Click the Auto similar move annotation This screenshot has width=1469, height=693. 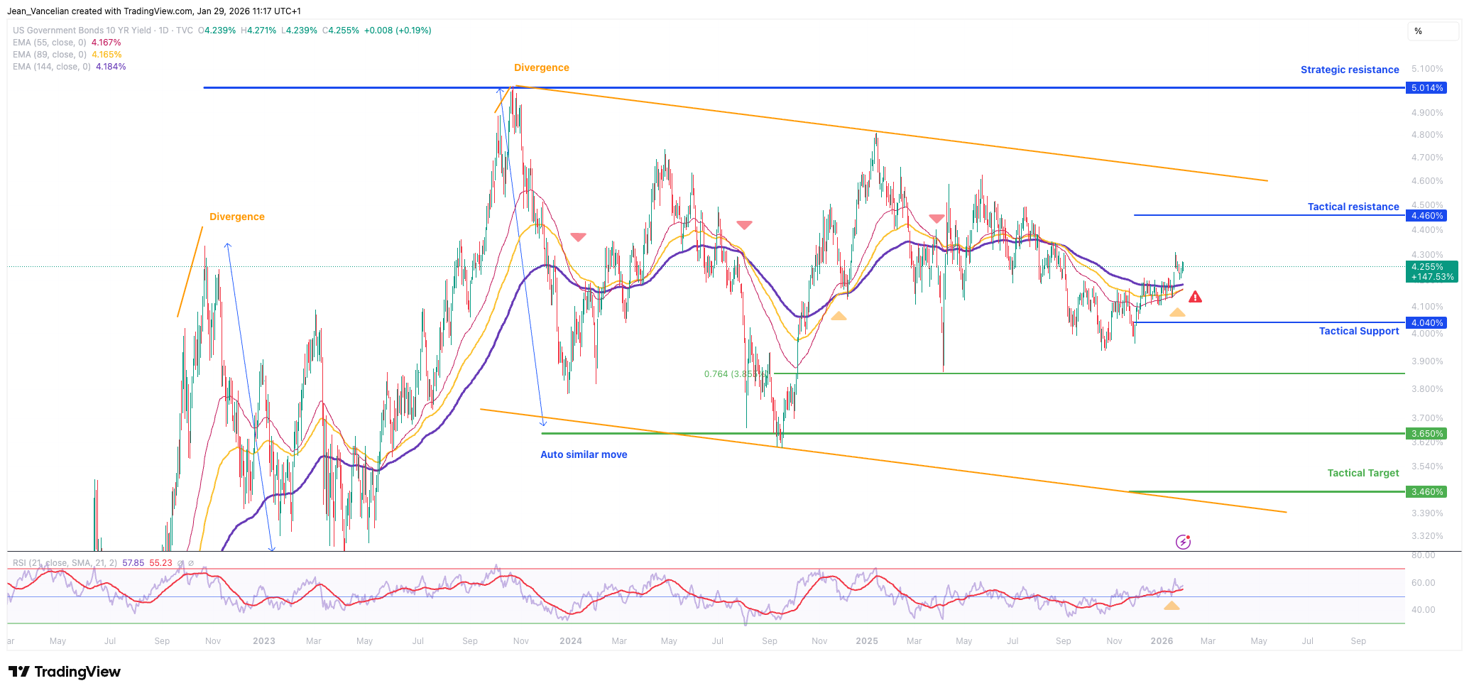click(584, 454)
